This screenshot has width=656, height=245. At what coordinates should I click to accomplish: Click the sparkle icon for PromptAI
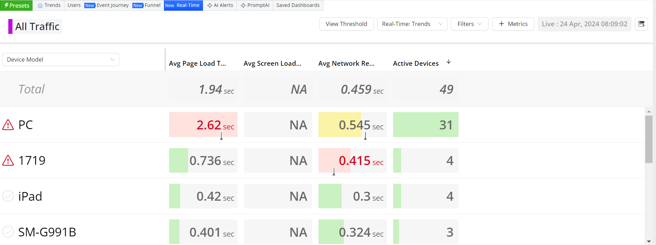point(243,6)
